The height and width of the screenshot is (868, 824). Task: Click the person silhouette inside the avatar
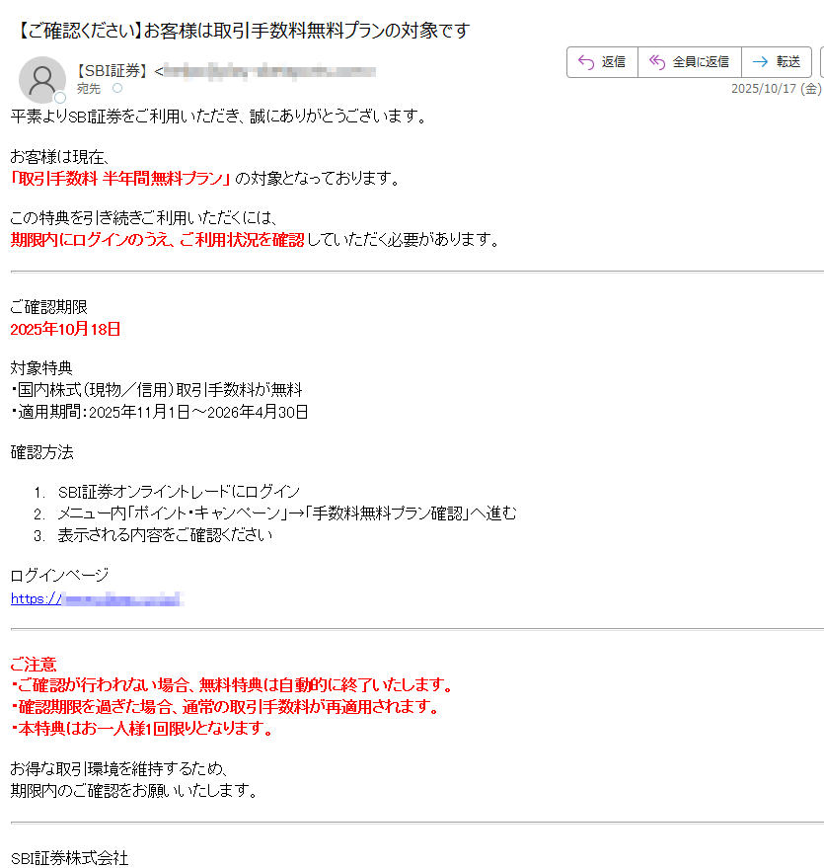pos(41,78)
